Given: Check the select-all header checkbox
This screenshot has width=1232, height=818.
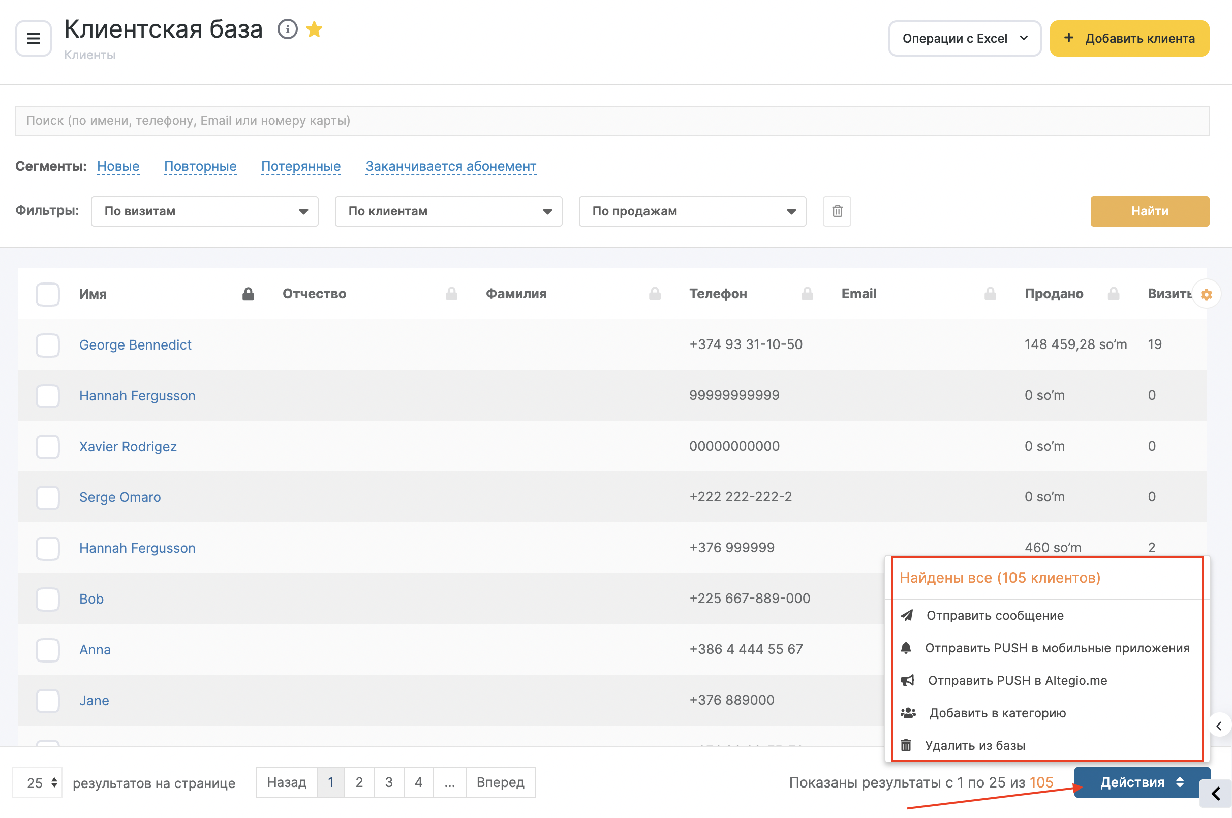Looking at the screenshot, I should (47, 294).
